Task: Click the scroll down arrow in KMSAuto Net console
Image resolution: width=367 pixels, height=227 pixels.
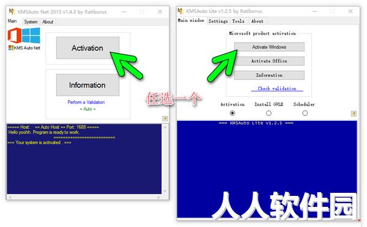Action: tap(165, 191)
